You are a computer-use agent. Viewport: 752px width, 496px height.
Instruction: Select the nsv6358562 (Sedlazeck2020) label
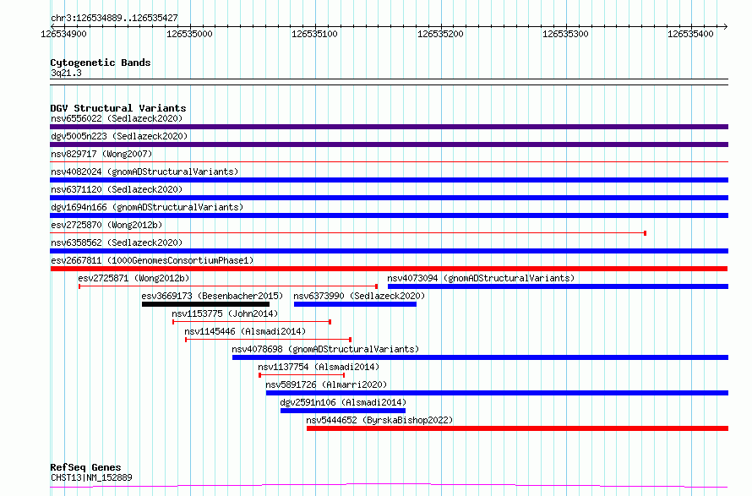[117, 243]
